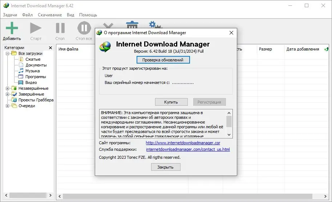Image resolution: width=332 pixels, height=202 pixels.
Task: Open the Скачивание menu
Action: click(x=50, y=15)
